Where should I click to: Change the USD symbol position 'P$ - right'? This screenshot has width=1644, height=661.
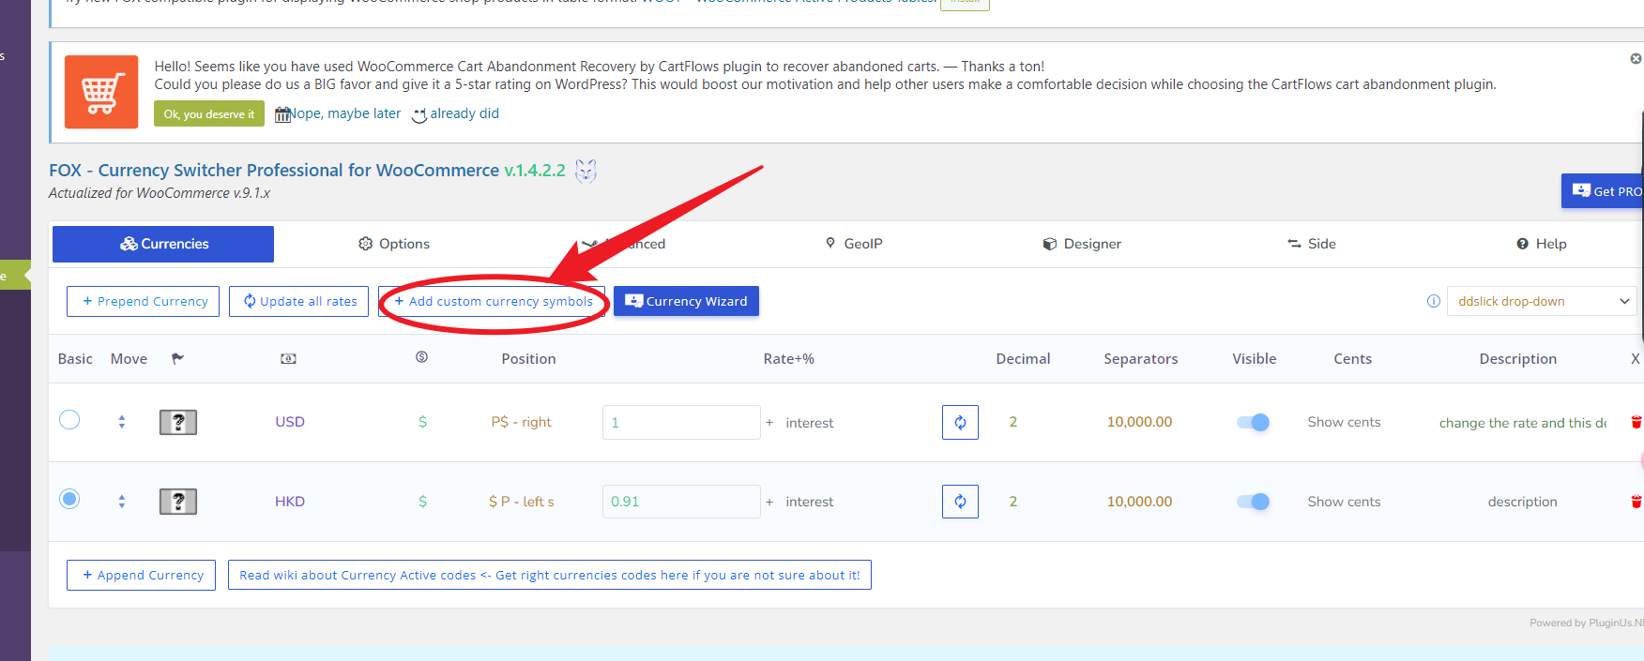[521, 422]
